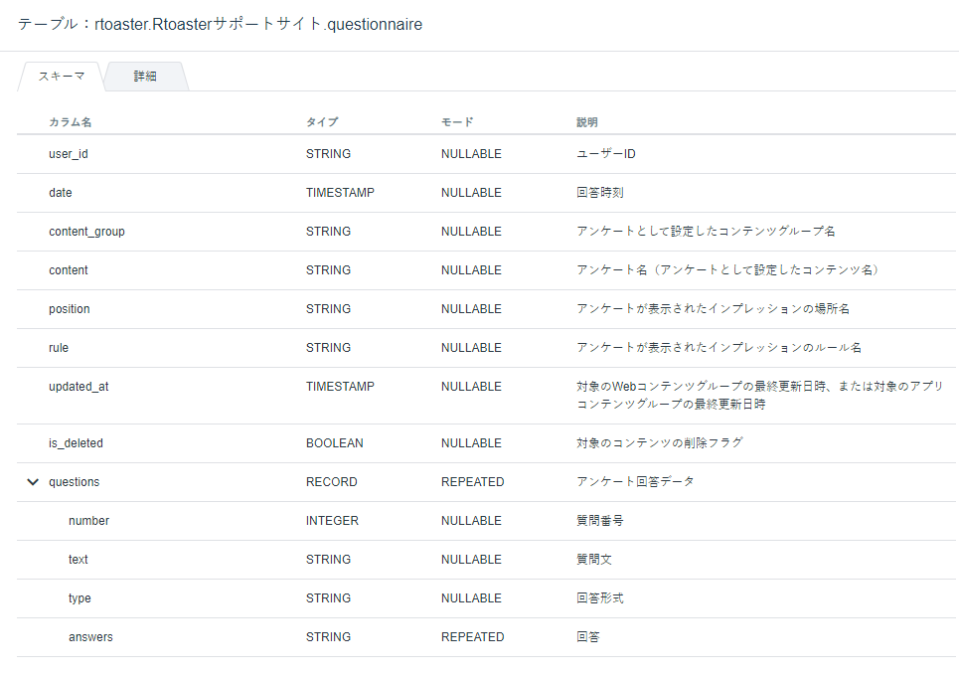Click the table title questionnaire heading
This screenshot has width=959, height=677.
(221, 25)
